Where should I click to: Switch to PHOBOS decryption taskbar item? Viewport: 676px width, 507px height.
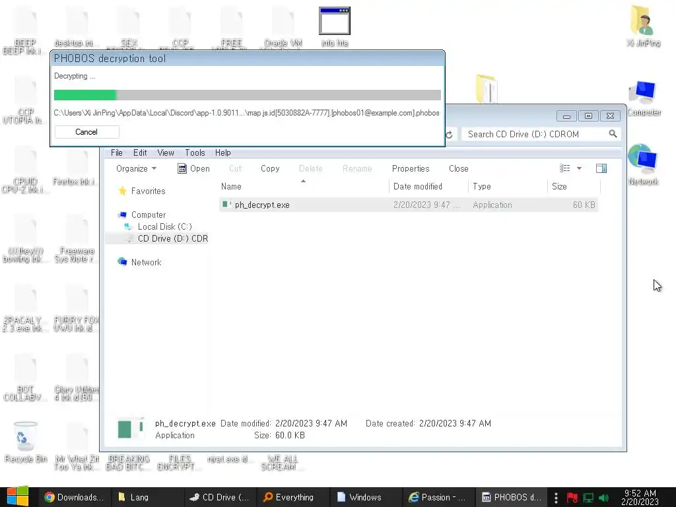512,497
